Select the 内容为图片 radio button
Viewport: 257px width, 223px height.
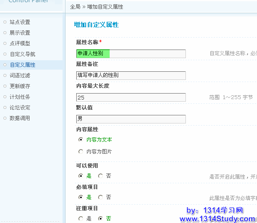(81, 151)
